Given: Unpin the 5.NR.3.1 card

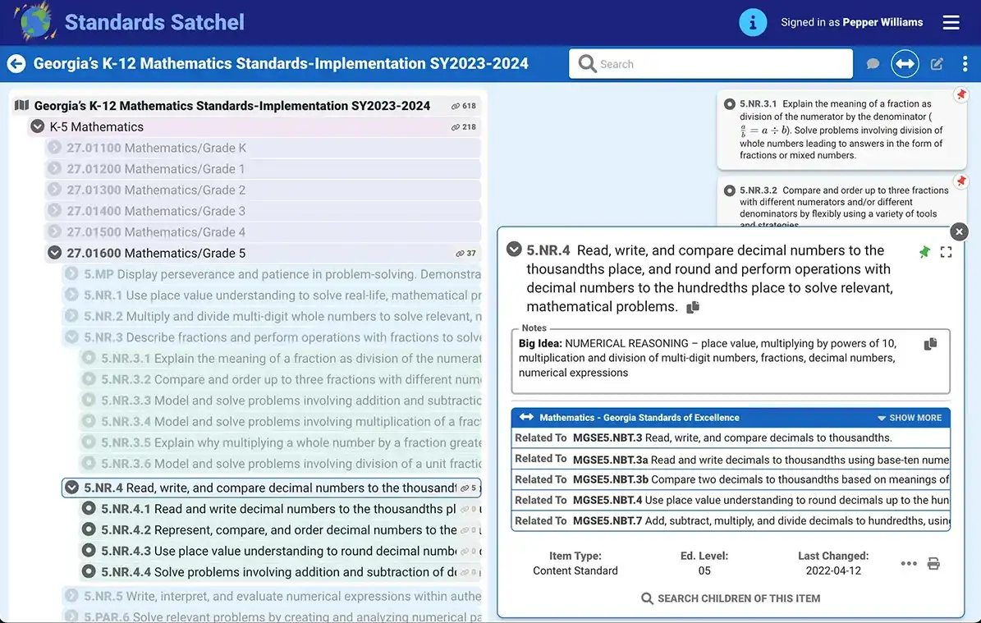Looking at the screenshot, I should pyautogui.click(x=960, y=94).
